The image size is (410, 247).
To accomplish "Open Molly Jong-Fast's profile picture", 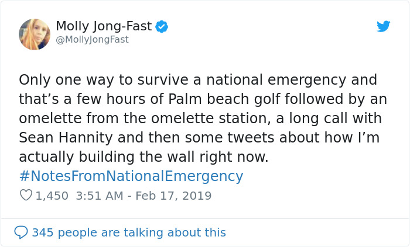I will pos(35,34).
